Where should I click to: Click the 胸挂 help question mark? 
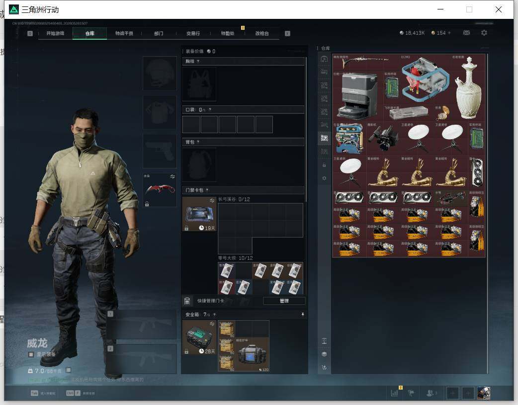(x=198, y=62)
